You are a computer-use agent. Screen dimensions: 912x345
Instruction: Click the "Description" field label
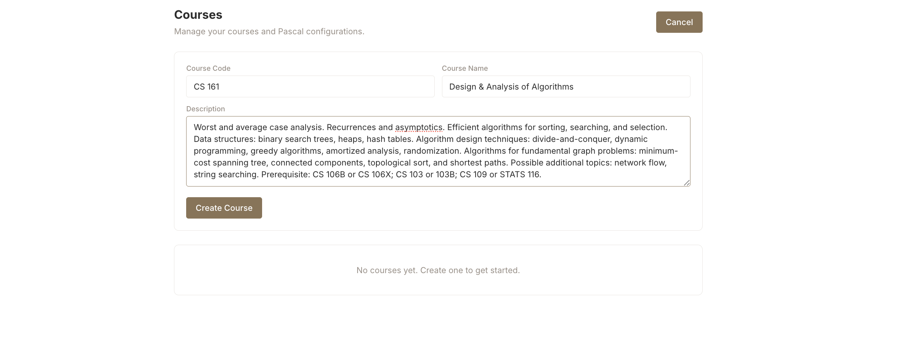pos(205,109)
